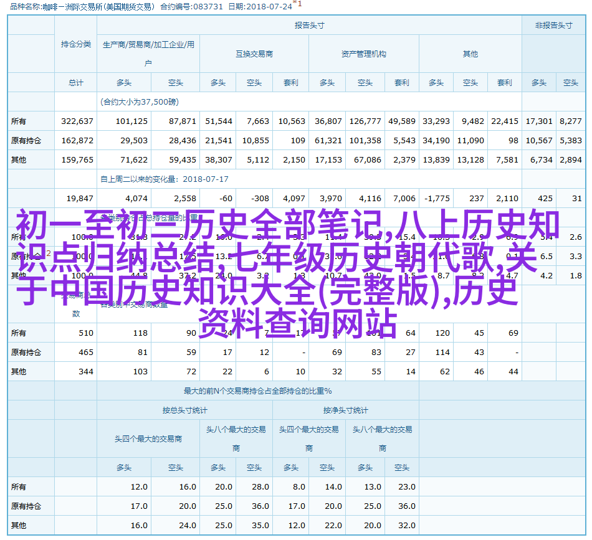592x540 pixels.
Task: Select the 头四个最大的交易商 header under 按总头寸统计
Action: tap(148, 438)
